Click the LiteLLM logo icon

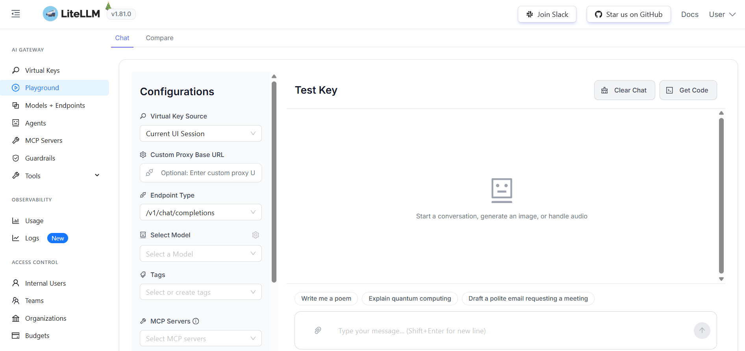coord(50,14)
